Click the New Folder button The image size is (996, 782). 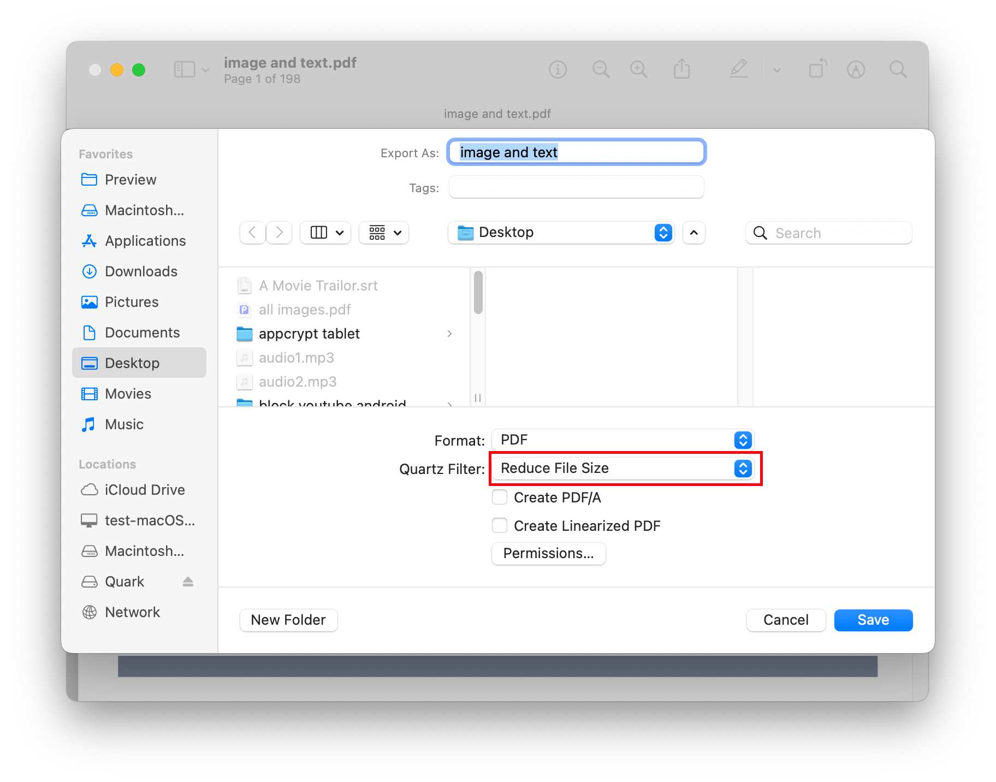click(x=288, y=620)
